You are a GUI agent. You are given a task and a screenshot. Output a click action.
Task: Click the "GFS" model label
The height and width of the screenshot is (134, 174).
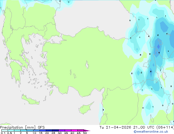coord(41,127)
